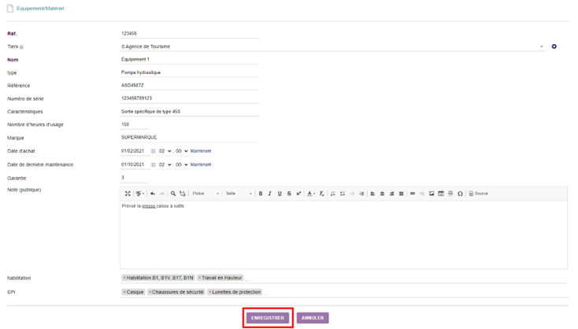Click the Garantie field
578x329 pixels.
(x=134, y=178)
